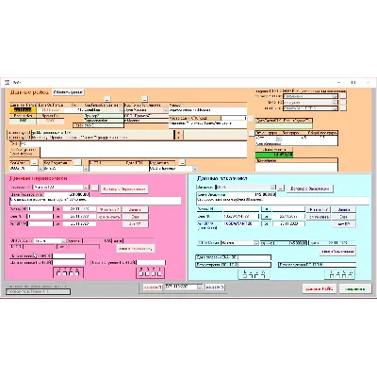Viewport: 377px width, 377px height.
Task: Click the button left of the carrier request button
Action: coord(108,209)
